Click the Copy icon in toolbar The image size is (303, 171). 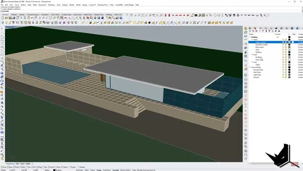(25, 18)
